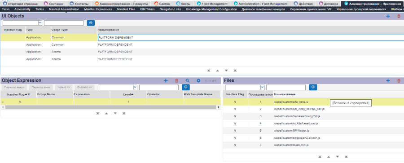Click Indent >> button
This screenshot has height=163, width=404.
pyautogui.click(x=64, y=87)
